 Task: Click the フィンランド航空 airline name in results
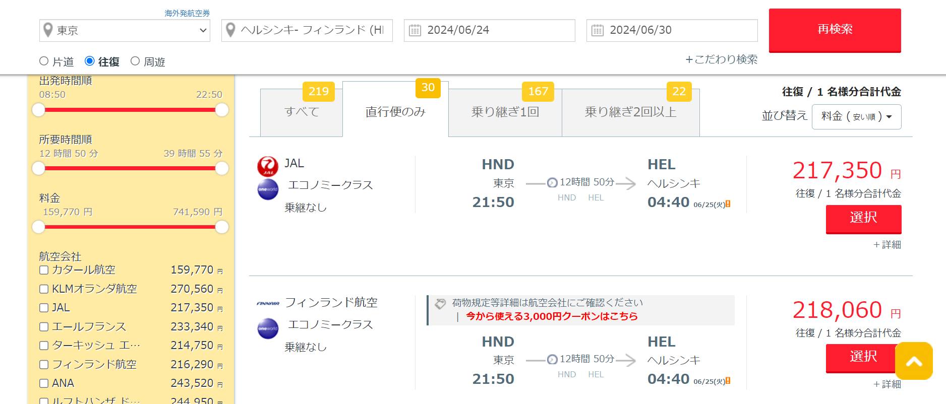coord(331,302)
